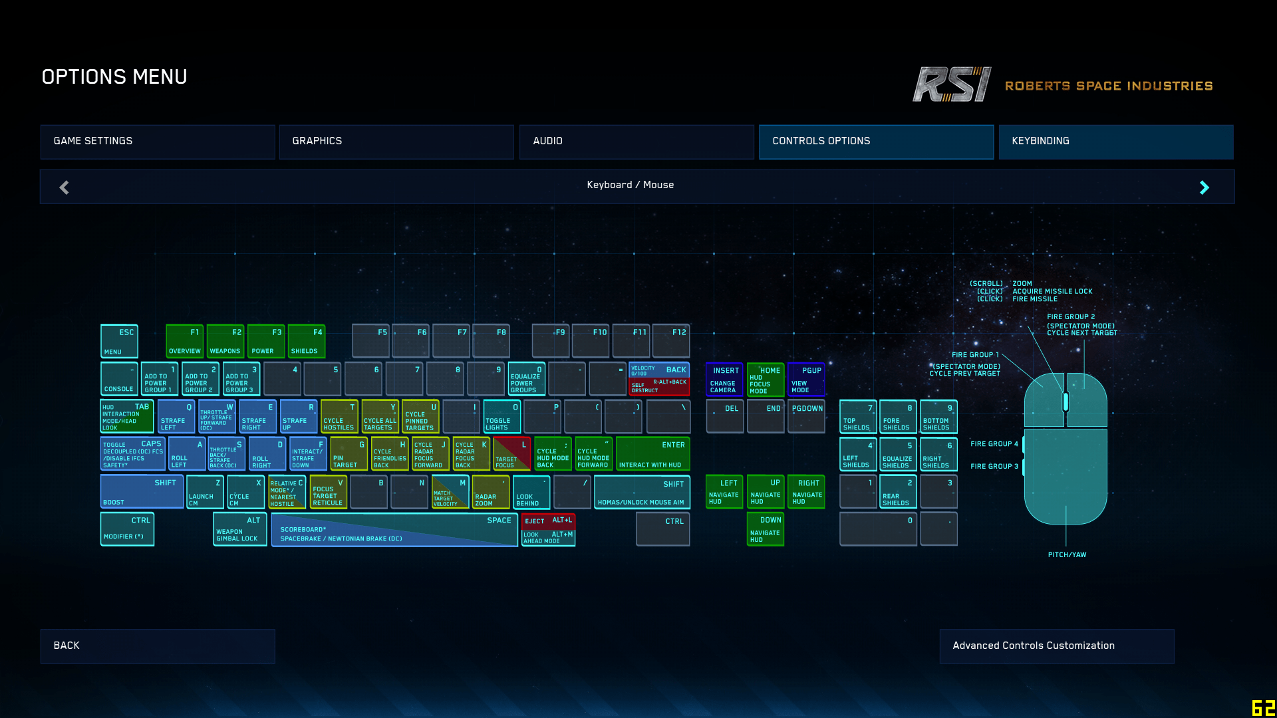Open the Audio tab

[636, 142]
